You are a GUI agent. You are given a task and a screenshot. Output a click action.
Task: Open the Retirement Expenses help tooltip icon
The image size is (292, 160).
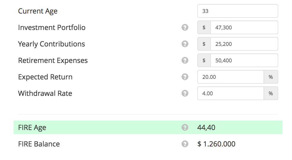(x=185, y=61)
